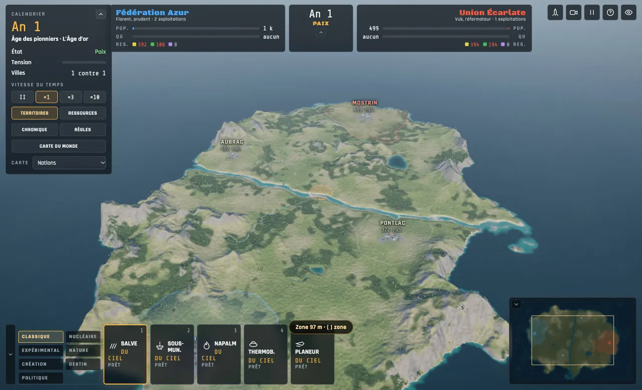Image resolution: width=642 pixels, height=390 pixels.
Task: Open help via the question mark icon
Action: coord(610,13)
